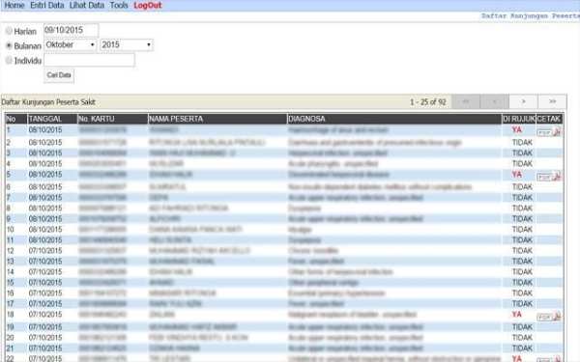Click the '1 - 25 of 92' page counter
The height and width of the screenshot is (362, 580).
coord(428,102)
